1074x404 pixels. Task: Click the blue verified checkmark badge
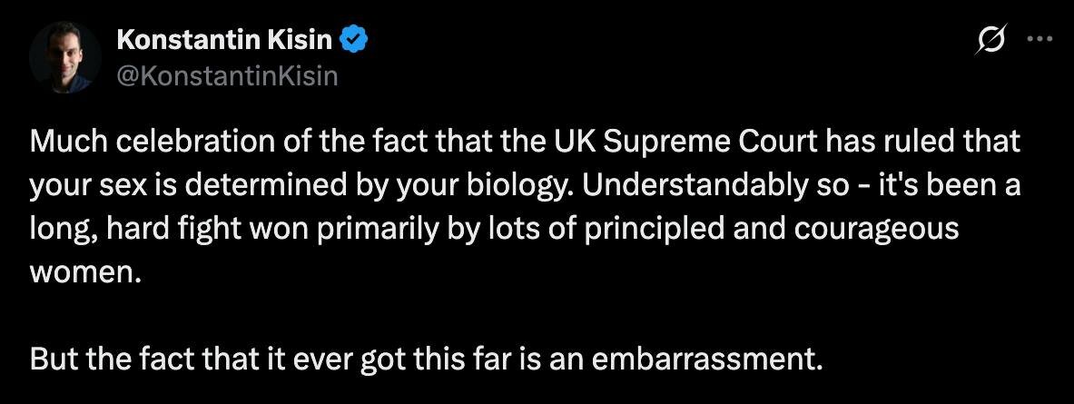click(353, 40)
